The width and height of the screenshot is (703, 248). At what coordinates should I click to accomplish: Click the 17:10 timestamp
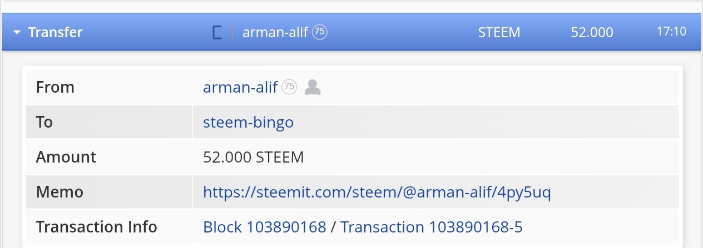pos(671,32)
